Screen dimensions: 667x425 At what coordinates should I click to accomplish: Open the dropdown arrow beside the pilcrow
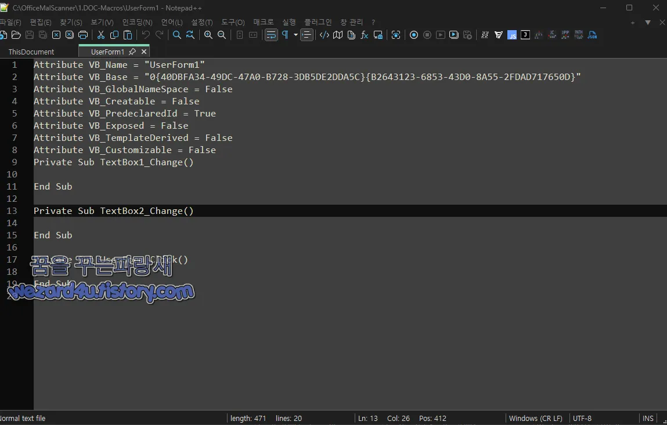[x=295, y=35]
